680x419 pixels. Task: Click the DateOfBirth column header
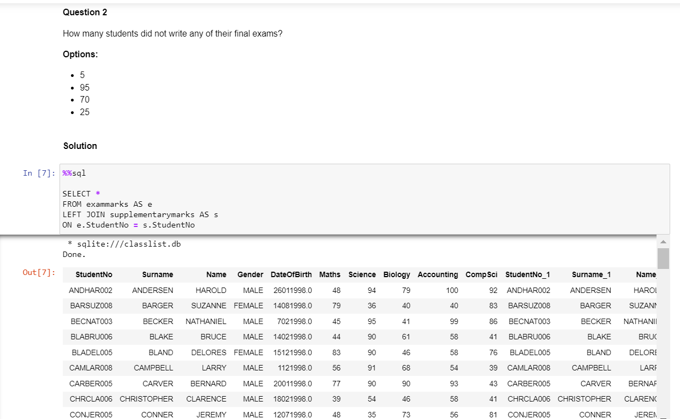point(291,274)
